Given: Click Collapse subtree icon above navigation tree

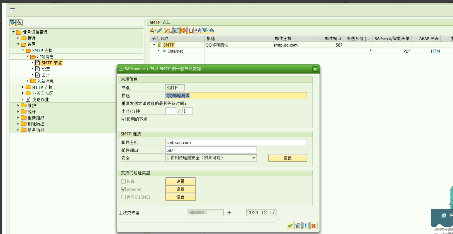Looking at the screenshot, I should [x=19, y=23].
